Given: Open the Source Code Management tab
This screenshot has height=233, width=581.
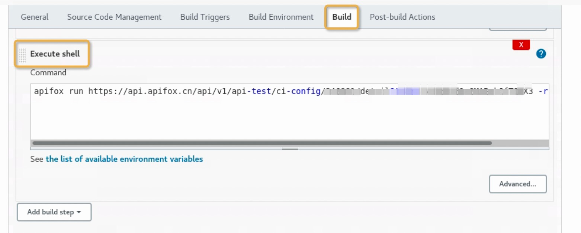Looking at the screenshot, I should click(x=114, y=17).
